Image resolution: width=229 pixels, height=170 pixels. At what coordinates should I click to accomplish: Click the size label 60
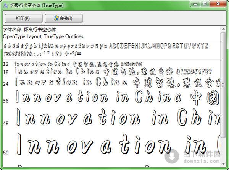[6, 152]
